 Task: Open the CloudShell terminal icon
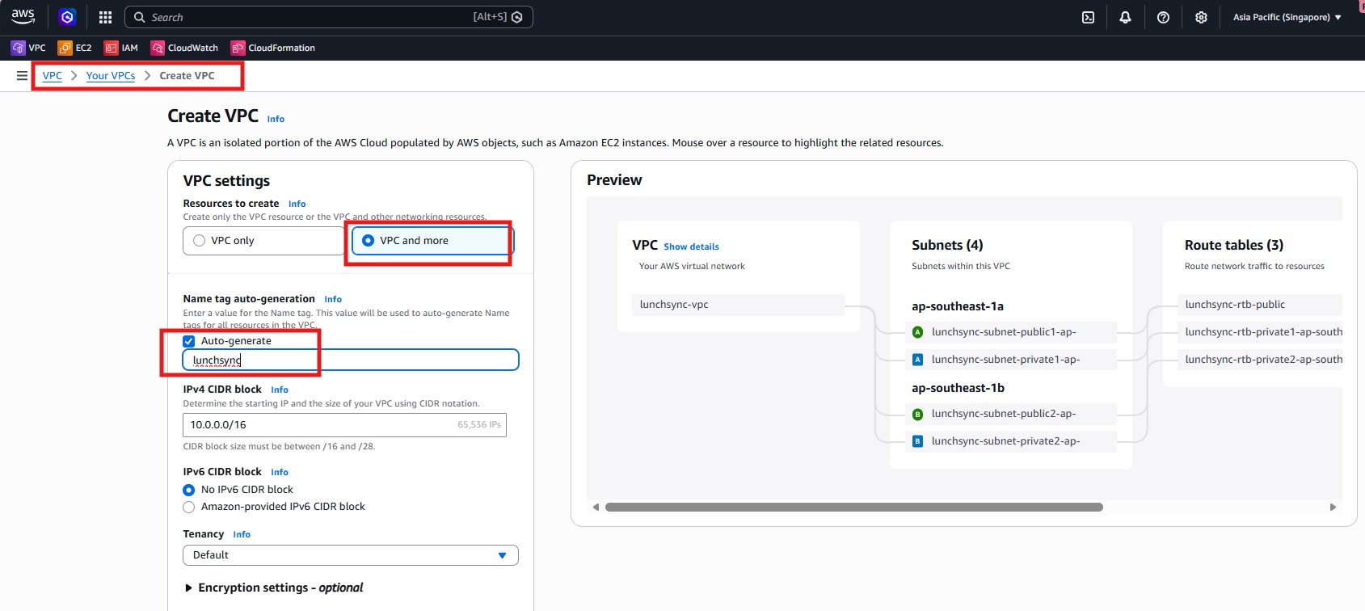(1088, 17)
